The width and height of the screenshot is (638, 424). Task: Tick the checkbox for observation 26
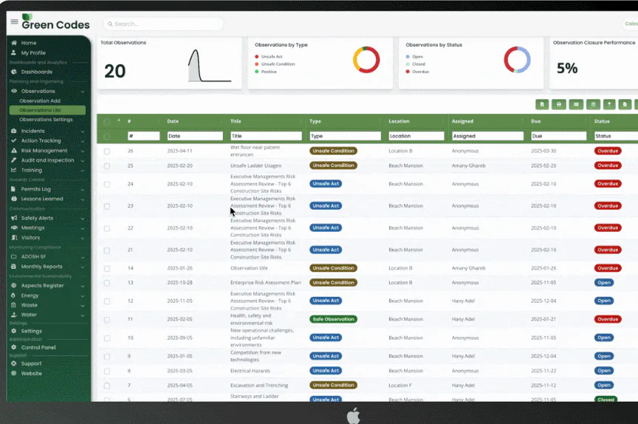[x=106, y=151]
